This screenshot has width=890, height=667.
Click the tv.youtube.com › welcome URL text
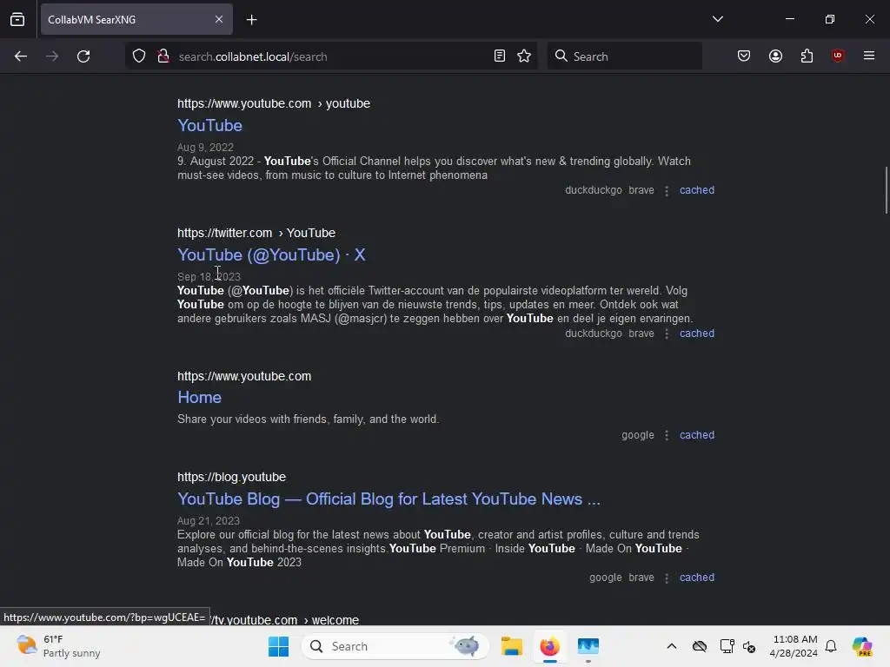click(x=284, y=620)
